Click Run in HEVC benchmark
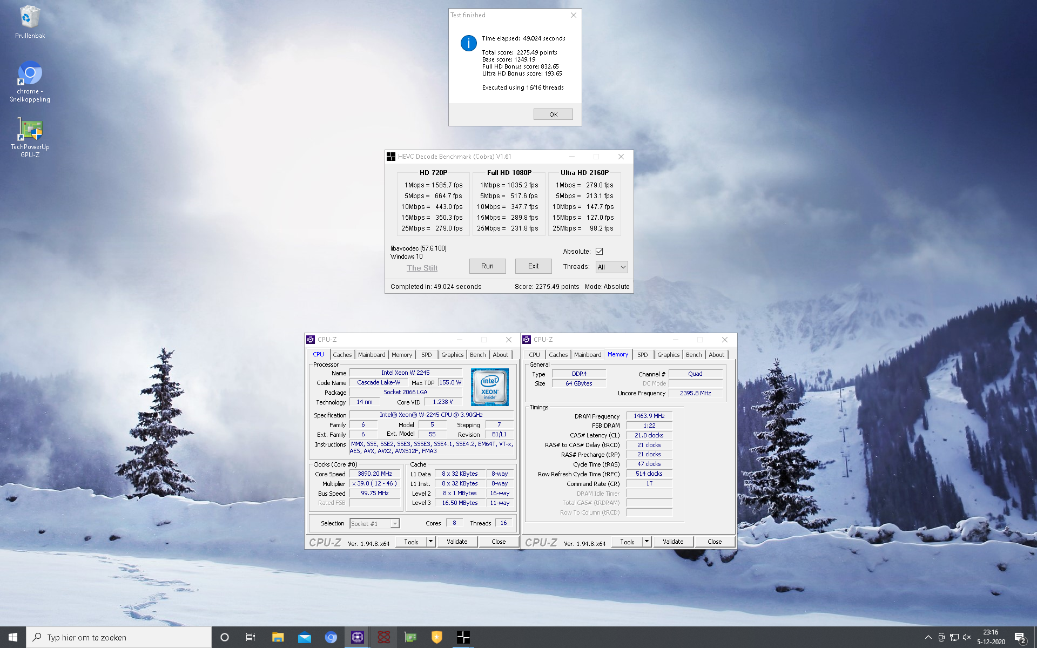1037x648 pixels. point(487,266)
